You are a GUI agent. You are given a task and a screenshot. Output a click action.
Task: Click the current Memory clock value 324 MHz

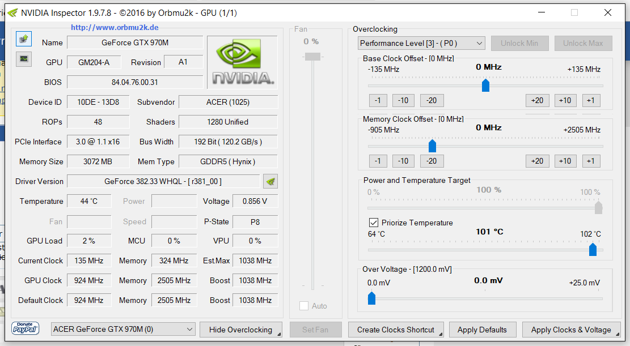174,260
